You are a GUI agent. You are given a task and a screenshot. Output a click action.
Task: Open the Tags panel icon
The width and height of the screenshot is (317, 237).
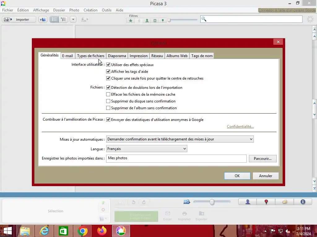point(284,202)
